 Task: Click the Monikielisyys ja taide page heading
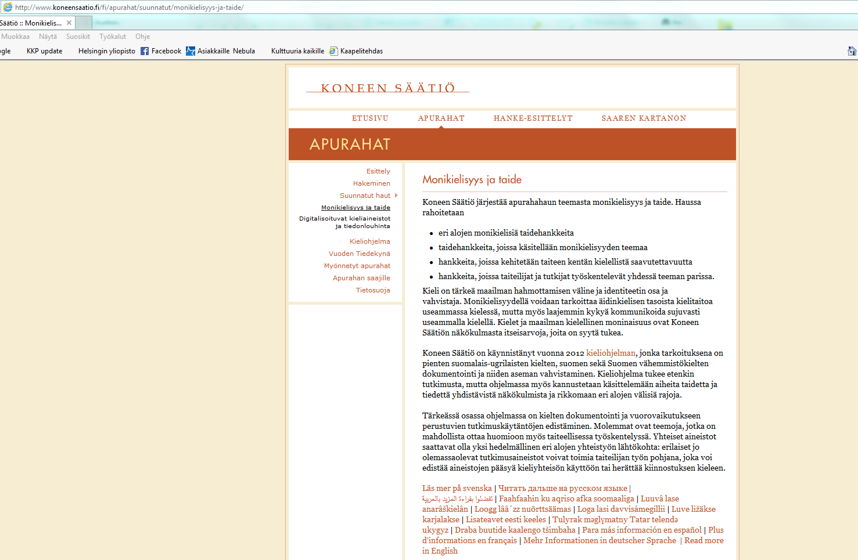click(x=472, y=180)
